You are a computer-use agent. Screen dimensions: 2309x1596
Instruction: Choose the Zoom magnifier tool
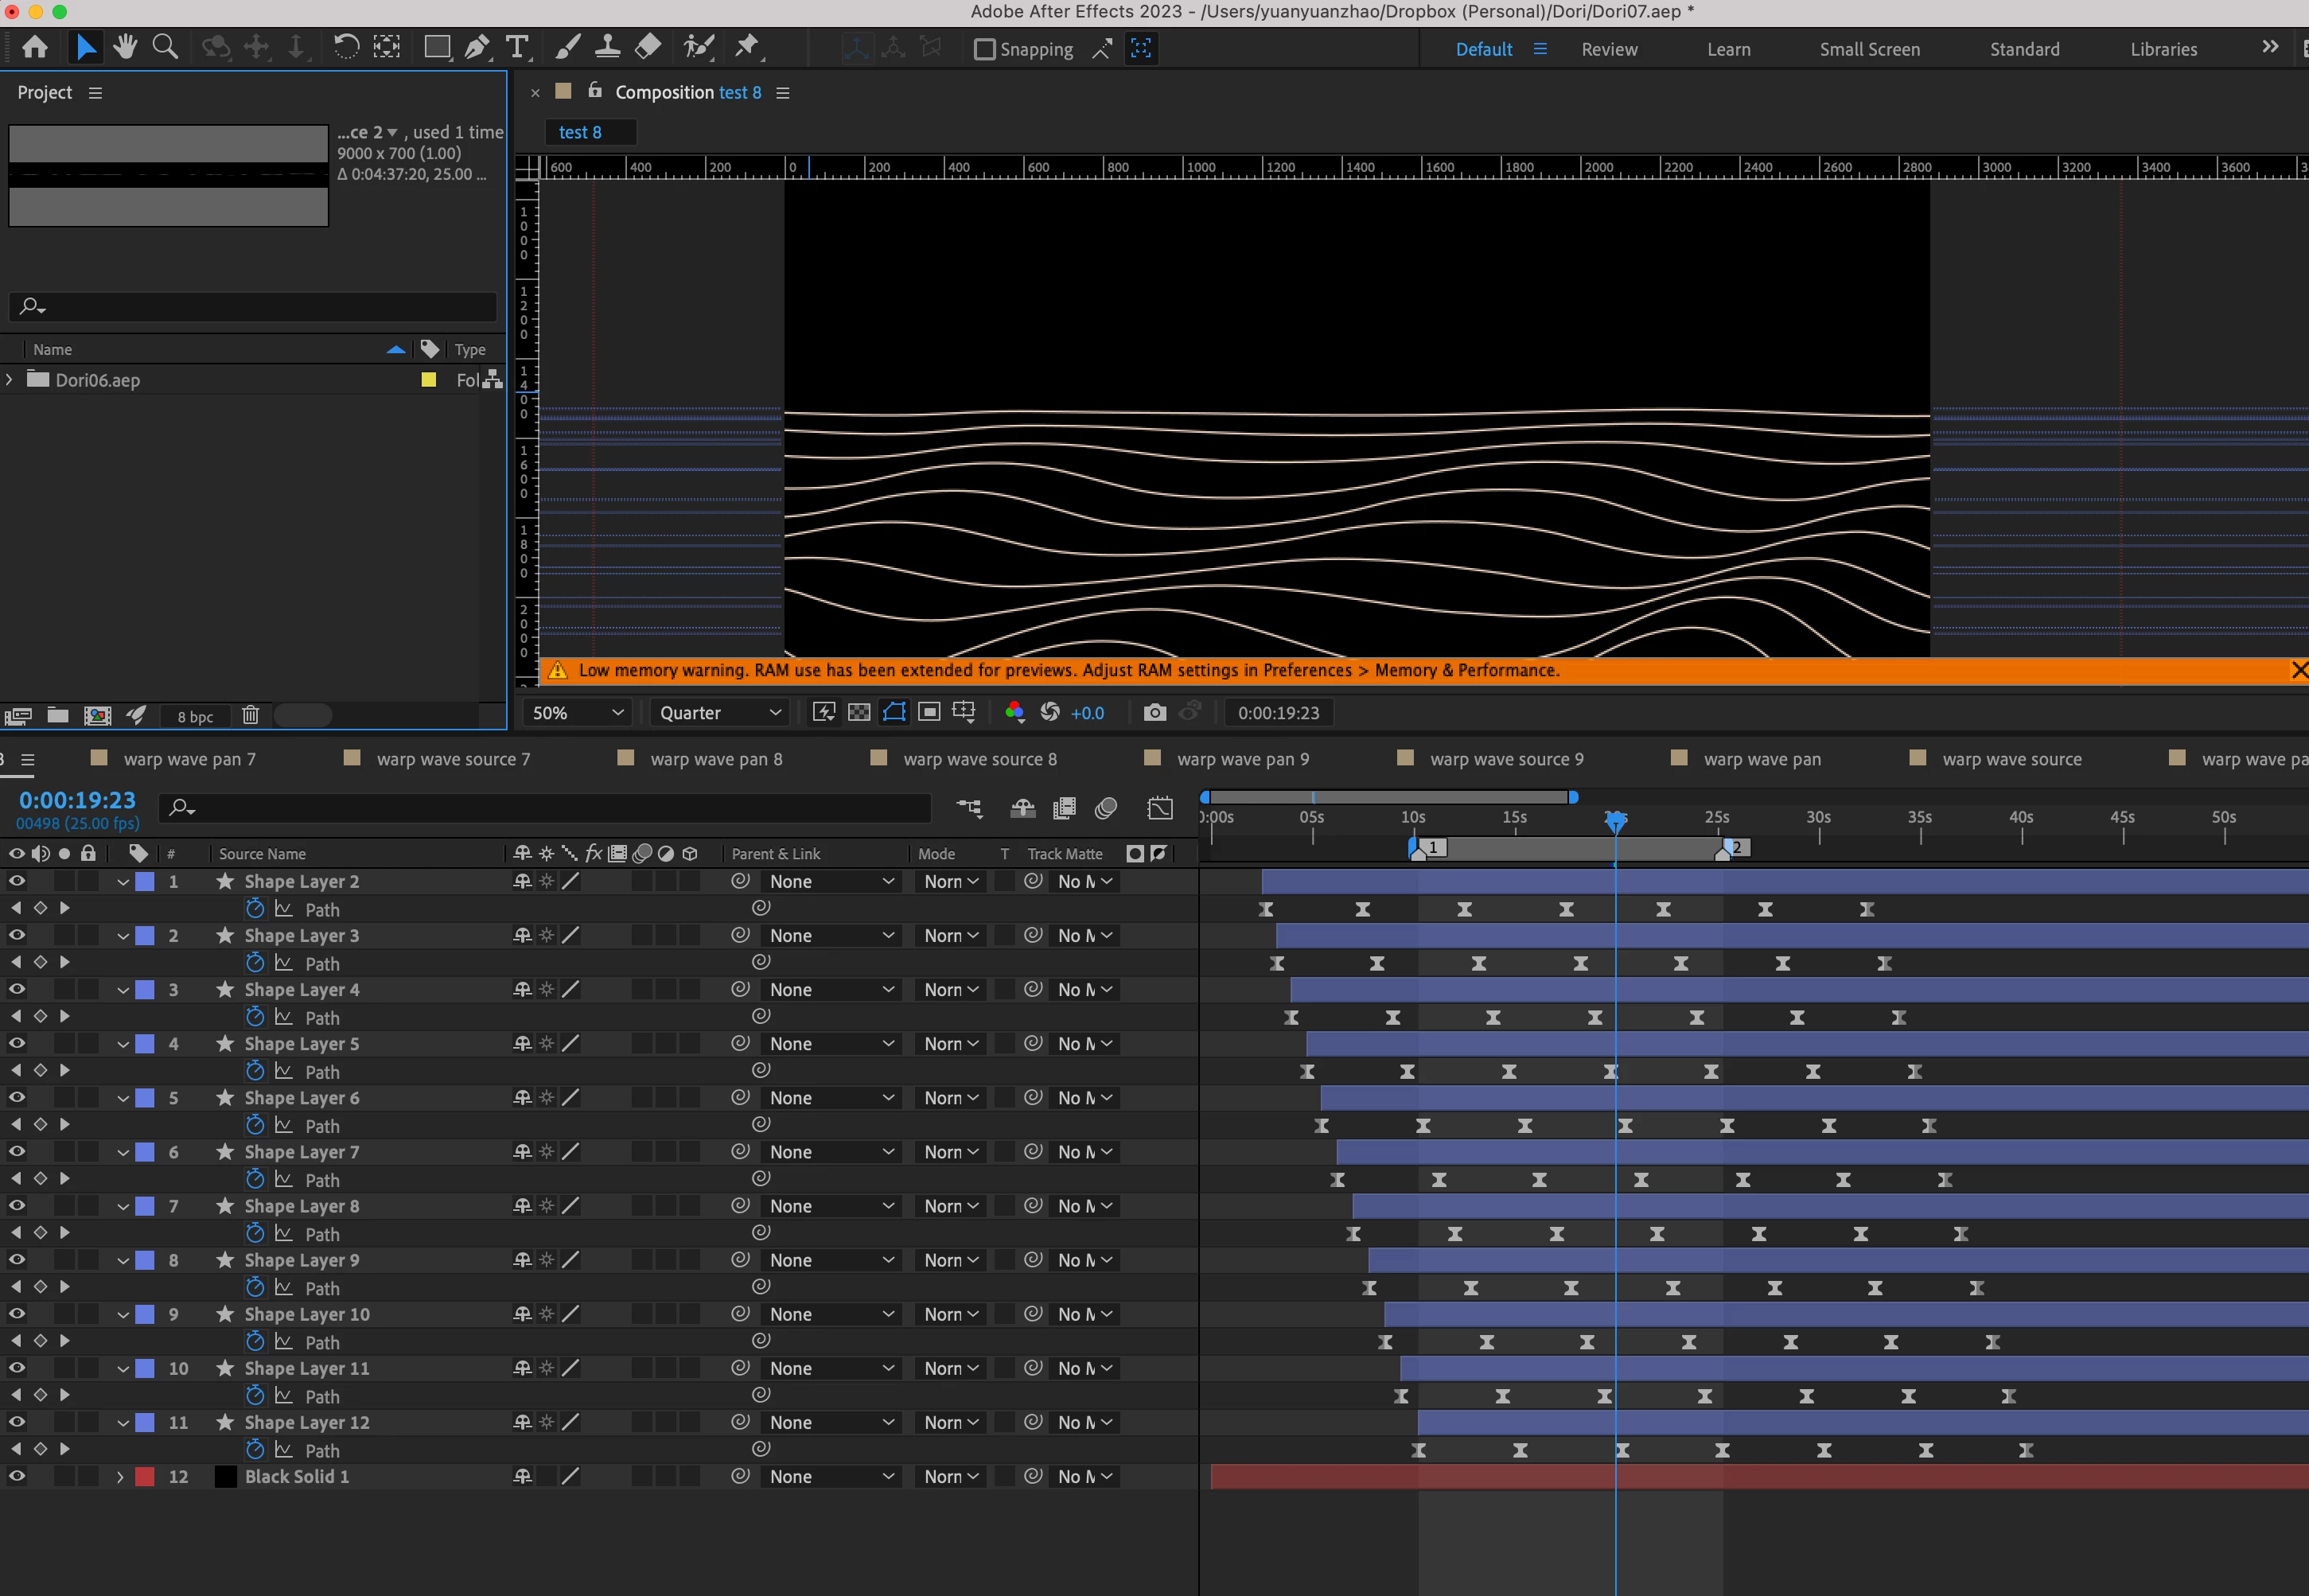(x=165, y=47)
